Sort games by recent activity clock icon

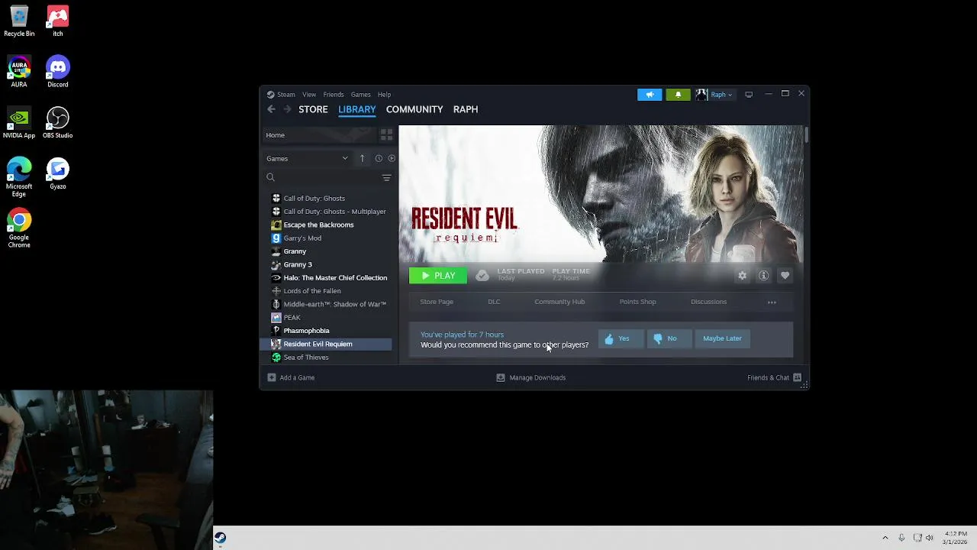(x=379, y=158)
